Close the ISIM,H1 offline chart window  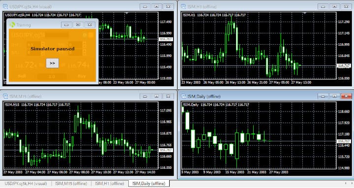tap(346, 6)
